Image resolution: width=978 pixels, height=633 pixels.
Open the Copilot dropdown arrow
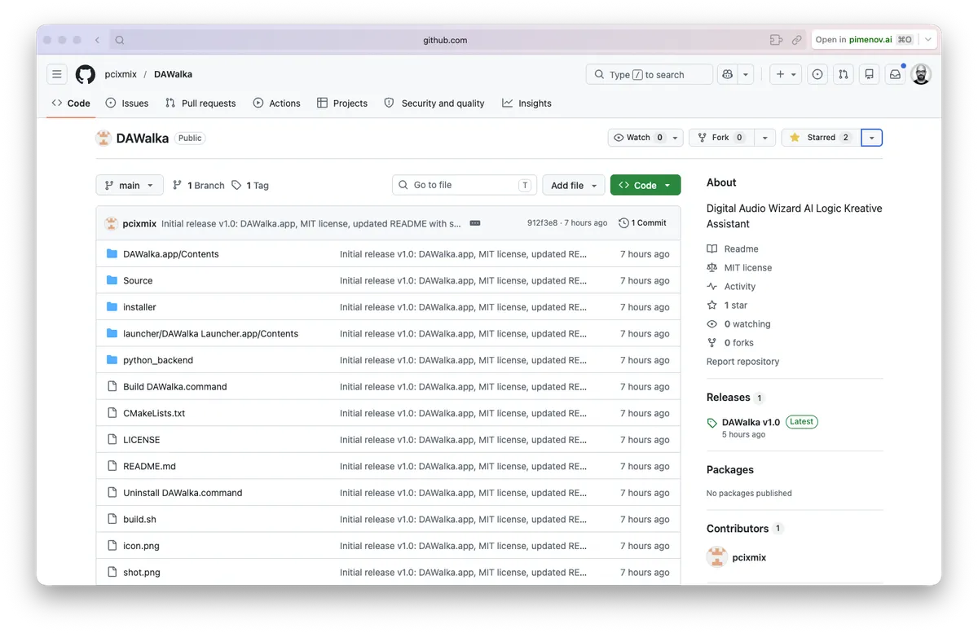pyautogui.click(x=747, y=74)
